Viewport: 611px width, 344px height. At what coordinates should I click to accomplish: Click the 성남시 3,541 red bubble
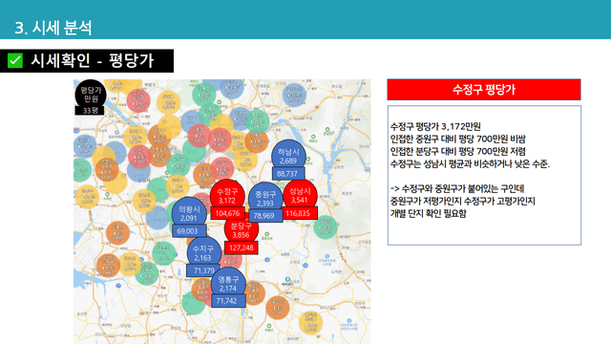click(299, 194)
